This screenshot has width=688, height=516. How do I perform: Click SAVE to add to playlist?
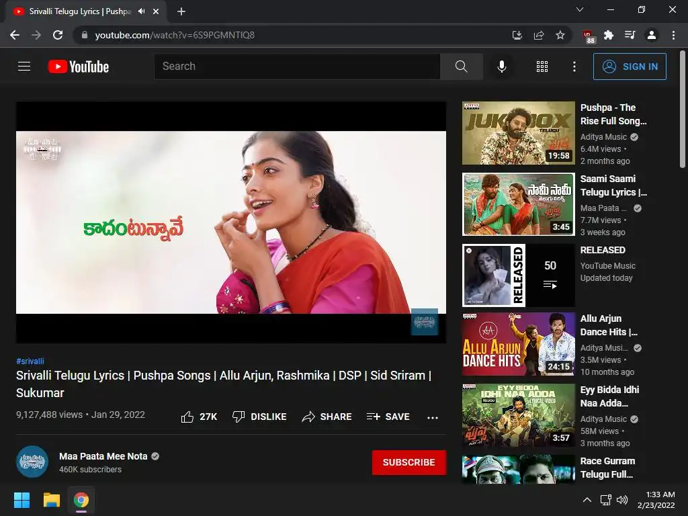point(388,417)
